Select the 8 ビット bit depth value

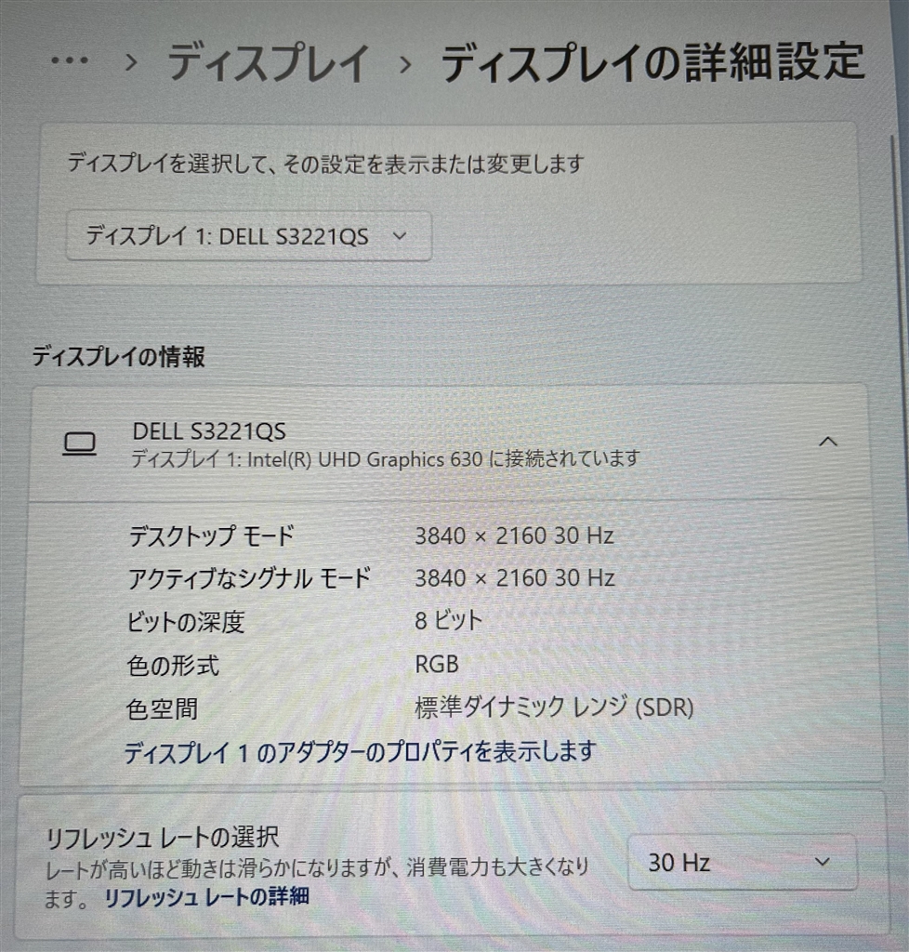tap(448, 620)
